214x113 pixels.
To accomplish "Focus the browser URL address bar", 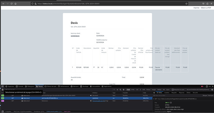I will [109, 4].
